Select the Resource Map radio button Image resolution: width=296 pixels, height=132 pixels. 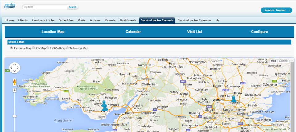(x=11, y=48)
